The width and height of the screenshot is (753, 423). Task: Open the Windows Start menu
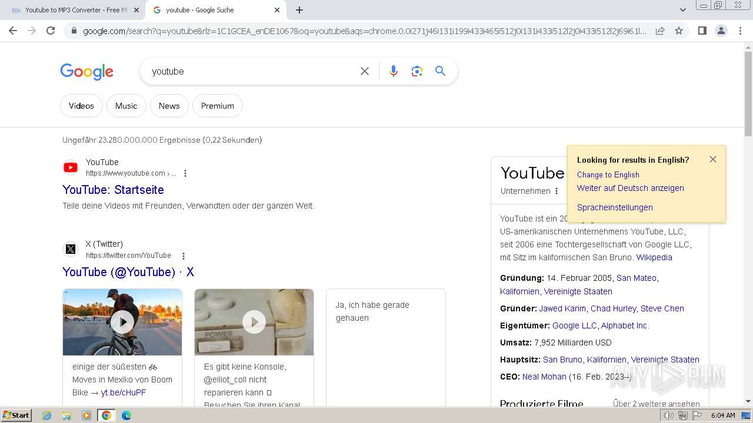click(x=16, y=415)
